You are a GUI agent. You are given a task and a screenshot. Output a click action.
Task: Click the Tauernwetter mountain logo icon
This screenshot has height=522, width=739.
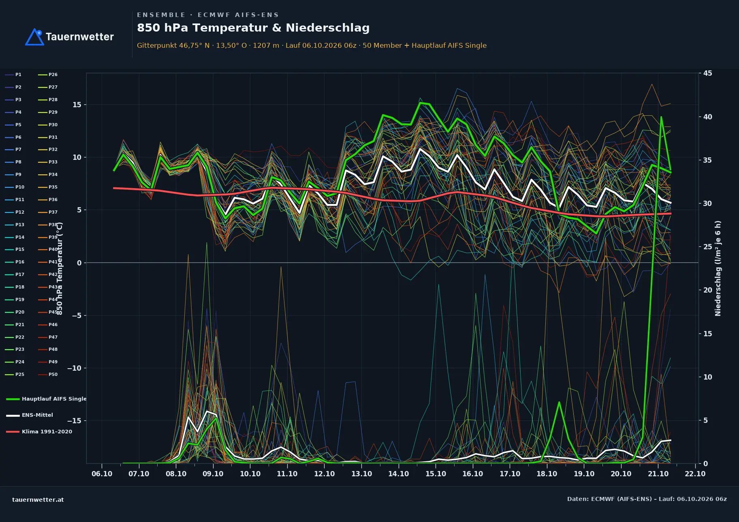click(34, 37)
